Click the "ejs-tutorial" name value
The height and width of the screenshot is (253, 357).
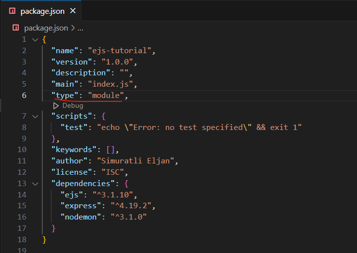[x=119, y=50]
